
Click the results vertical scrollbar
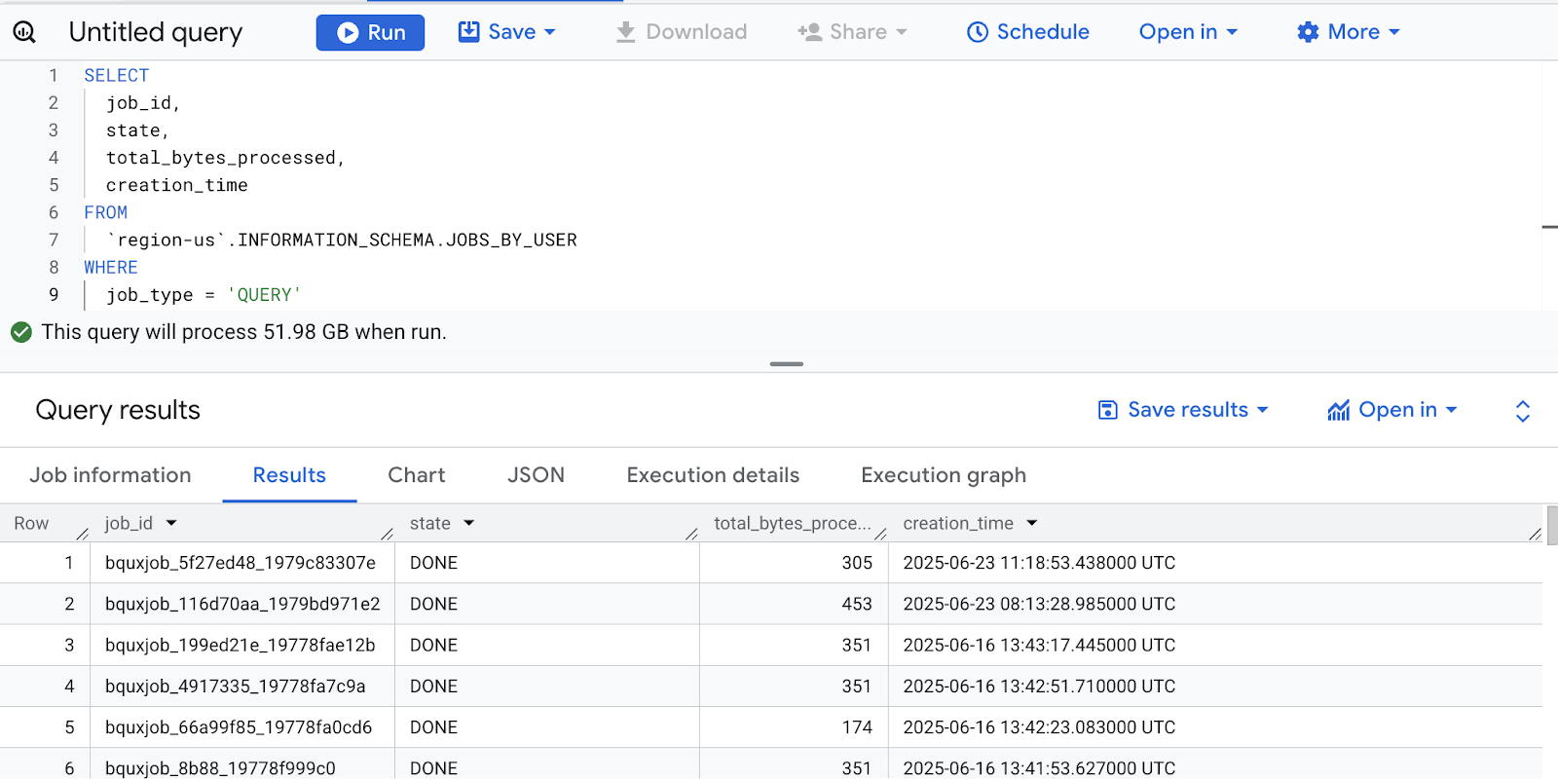[1552, 526]
